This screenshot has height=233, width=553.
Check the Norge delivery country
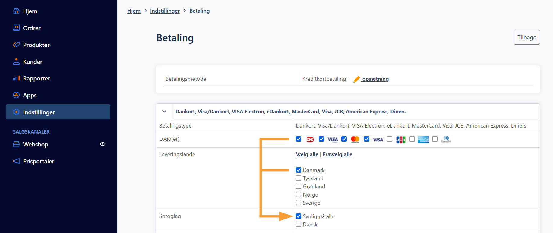(x=299, y=194)
